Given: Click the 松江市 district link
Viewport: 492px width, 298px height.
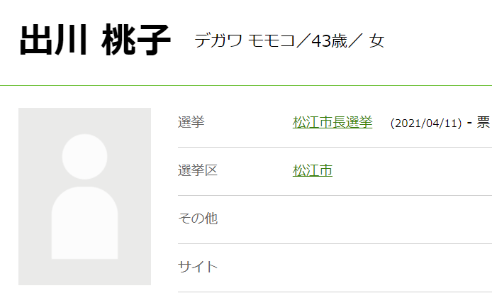Looking at the screenshot, I should [312, 170].
